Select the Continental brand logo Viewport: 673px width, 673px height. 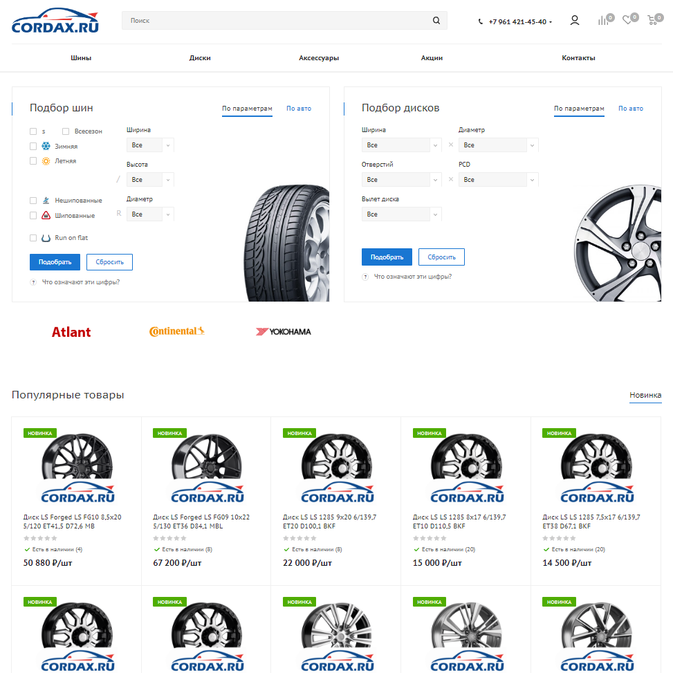pyautogui.click(x=177, y=332)
